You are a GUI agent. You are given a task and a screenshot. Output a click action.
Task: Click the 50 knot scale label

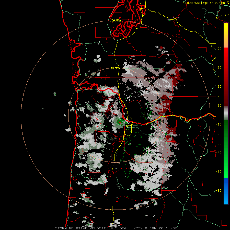coord(220,68)
